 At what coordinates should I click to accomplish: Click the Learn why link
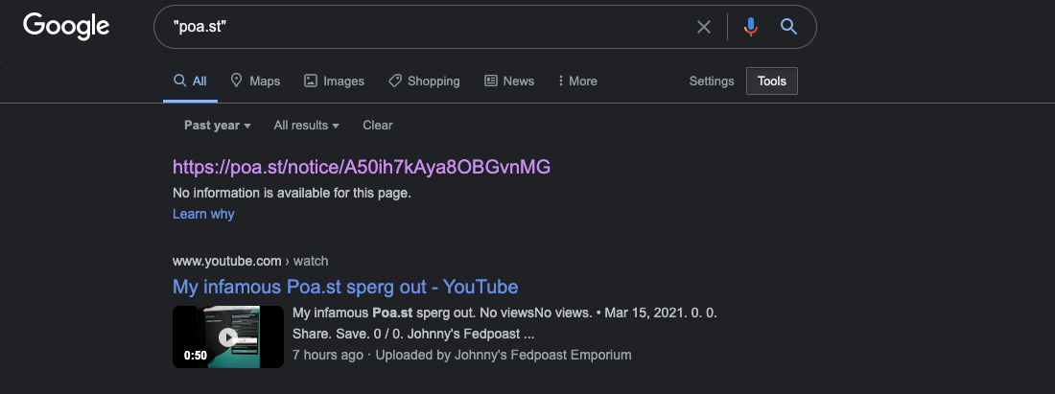203,214
